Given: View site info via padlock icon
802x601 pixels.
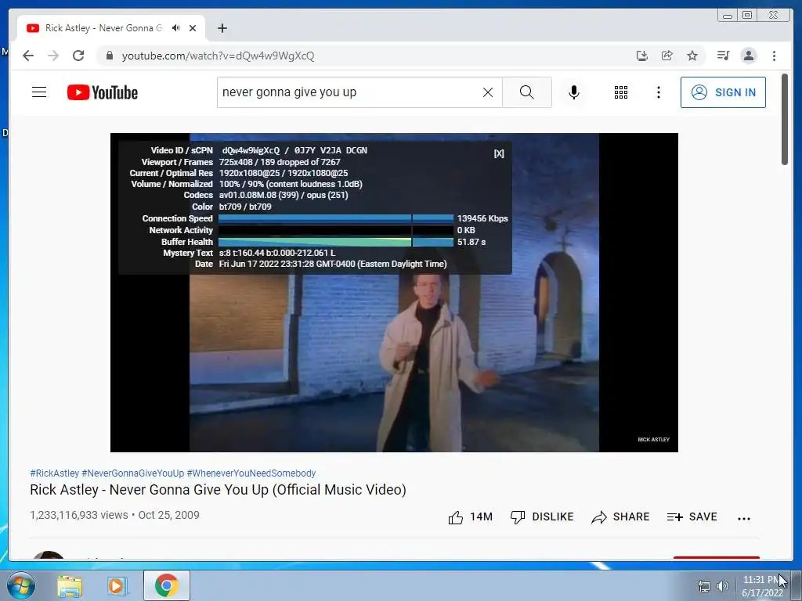Looking at the screenshot, I should [109, 56].
